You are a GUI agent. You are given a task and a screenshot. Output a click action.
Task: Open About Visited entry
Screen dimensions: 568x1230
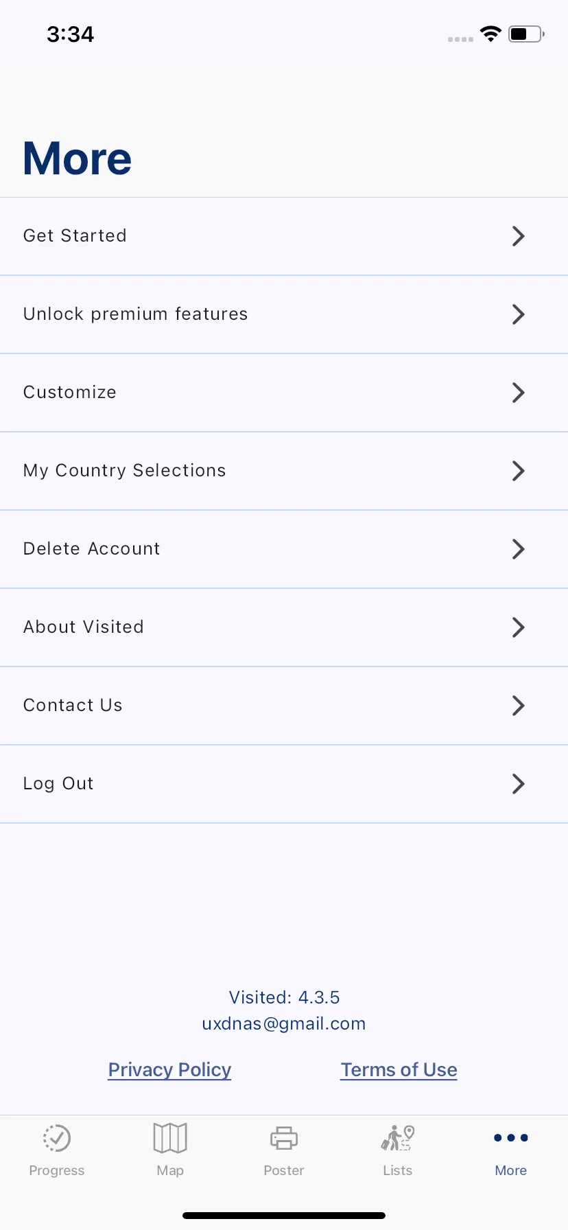pyautogui.click(x=284, y=627)
